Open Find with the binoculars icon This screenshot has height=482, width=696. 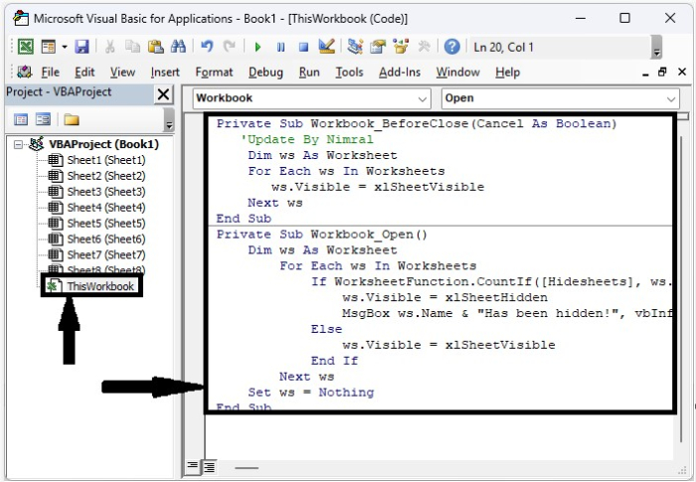coord(178,46)
